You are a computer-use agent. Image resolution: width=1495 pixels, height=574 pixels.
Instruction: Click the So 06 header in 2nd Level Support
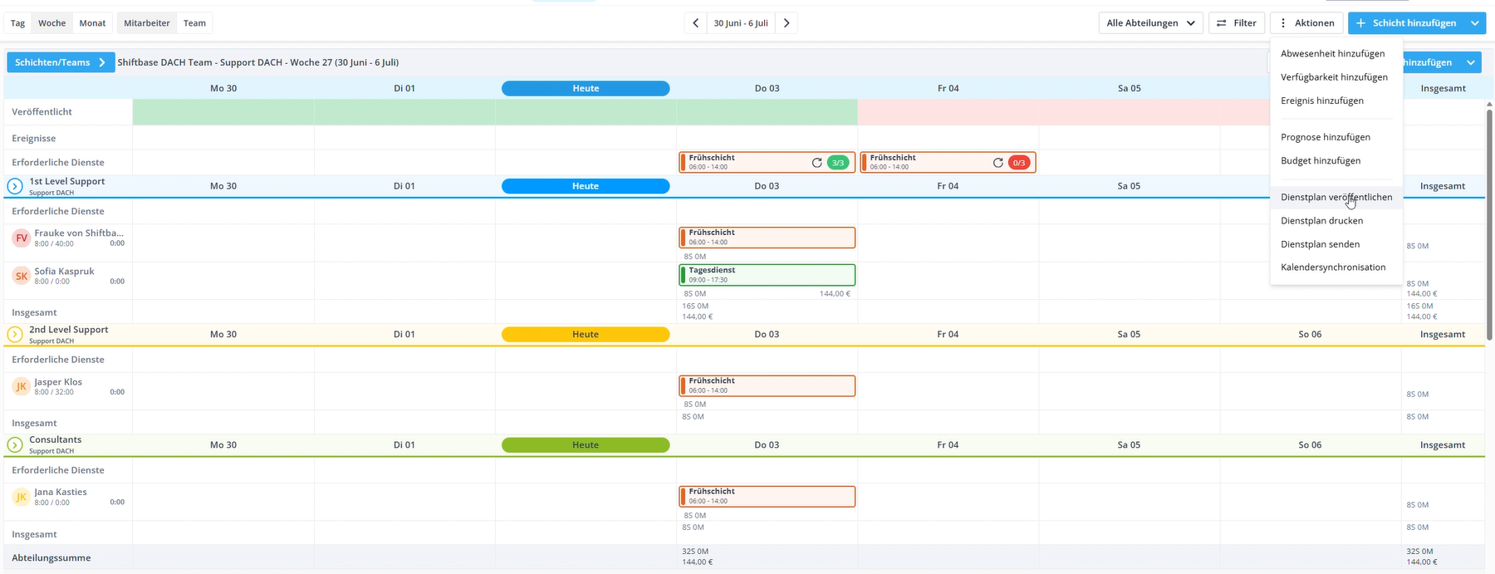[1310, 334]
